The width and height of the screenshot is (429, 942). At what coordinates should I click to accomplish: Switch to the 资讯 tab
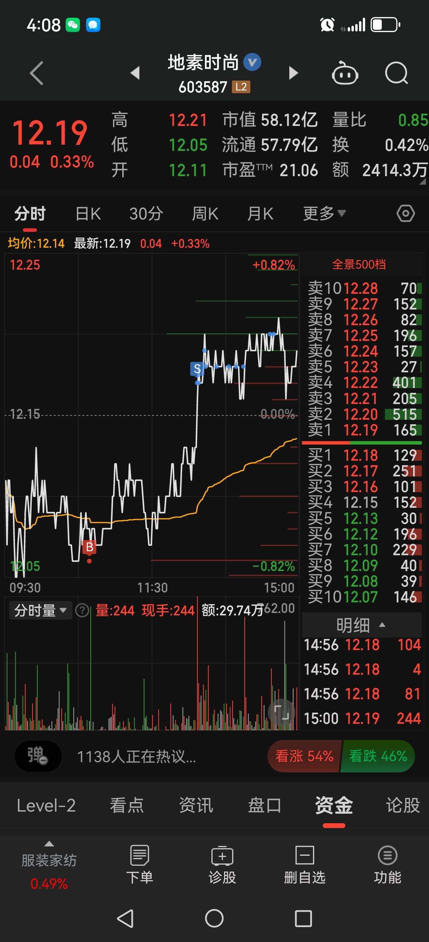196,805
